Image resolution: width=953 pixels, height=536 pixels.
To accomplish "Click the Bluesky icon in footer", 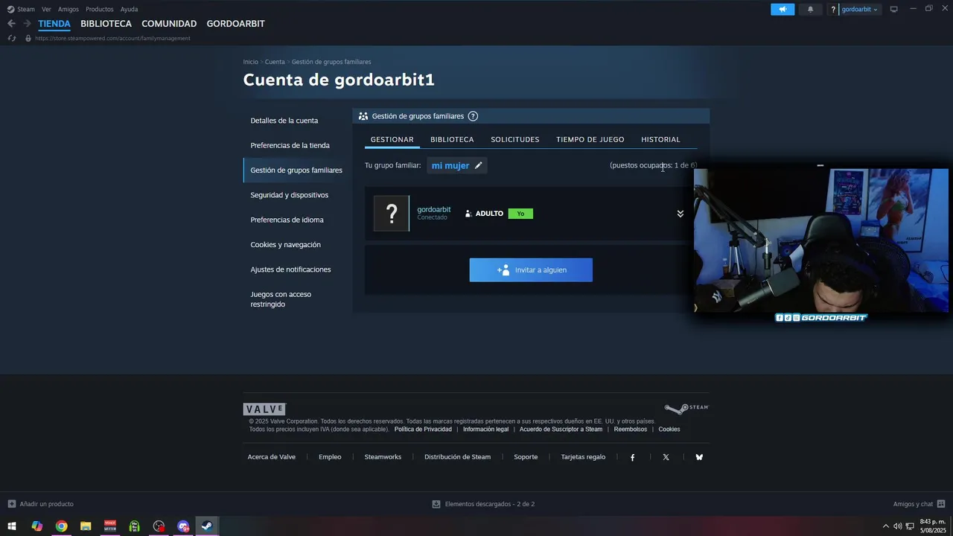I will point(699,457).
